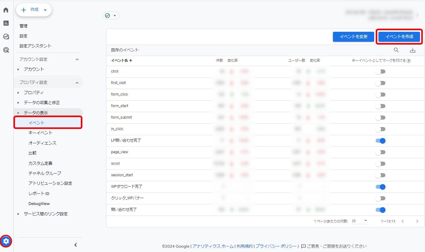Click the feedback icon in footer
Screen dimensions: 425x252
click(x=303, y=246)
